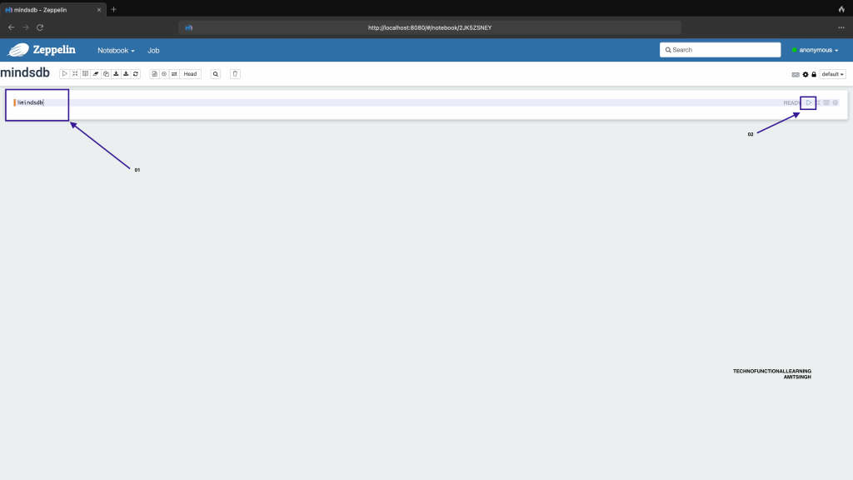Open the Notebook menu
853x480 pixels.
point(116,50)
